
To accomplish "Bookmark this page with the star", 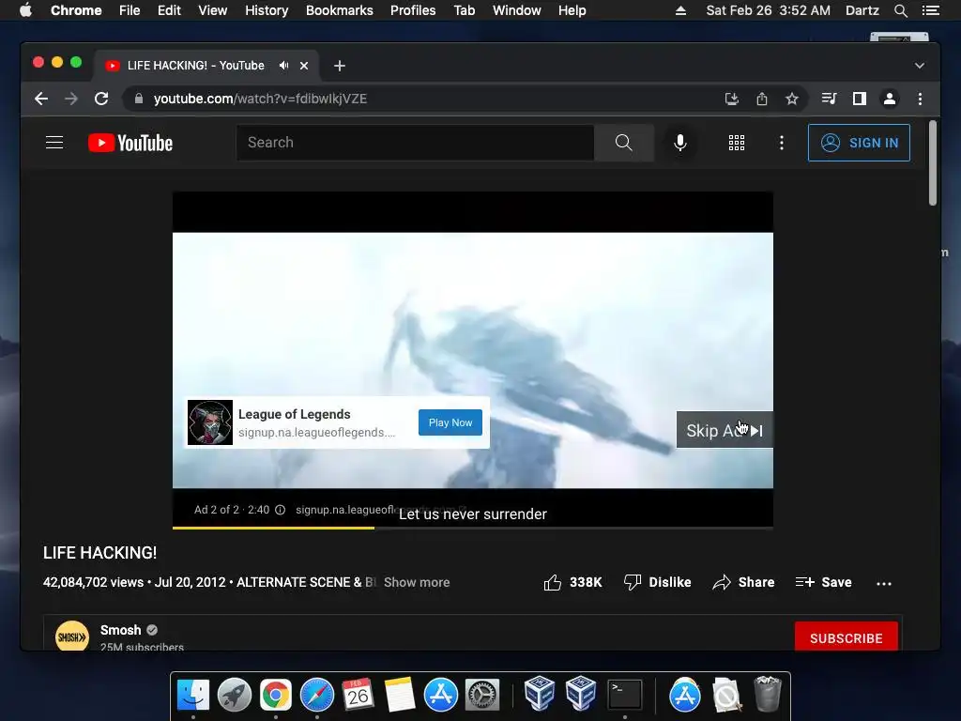I will 792,99.
